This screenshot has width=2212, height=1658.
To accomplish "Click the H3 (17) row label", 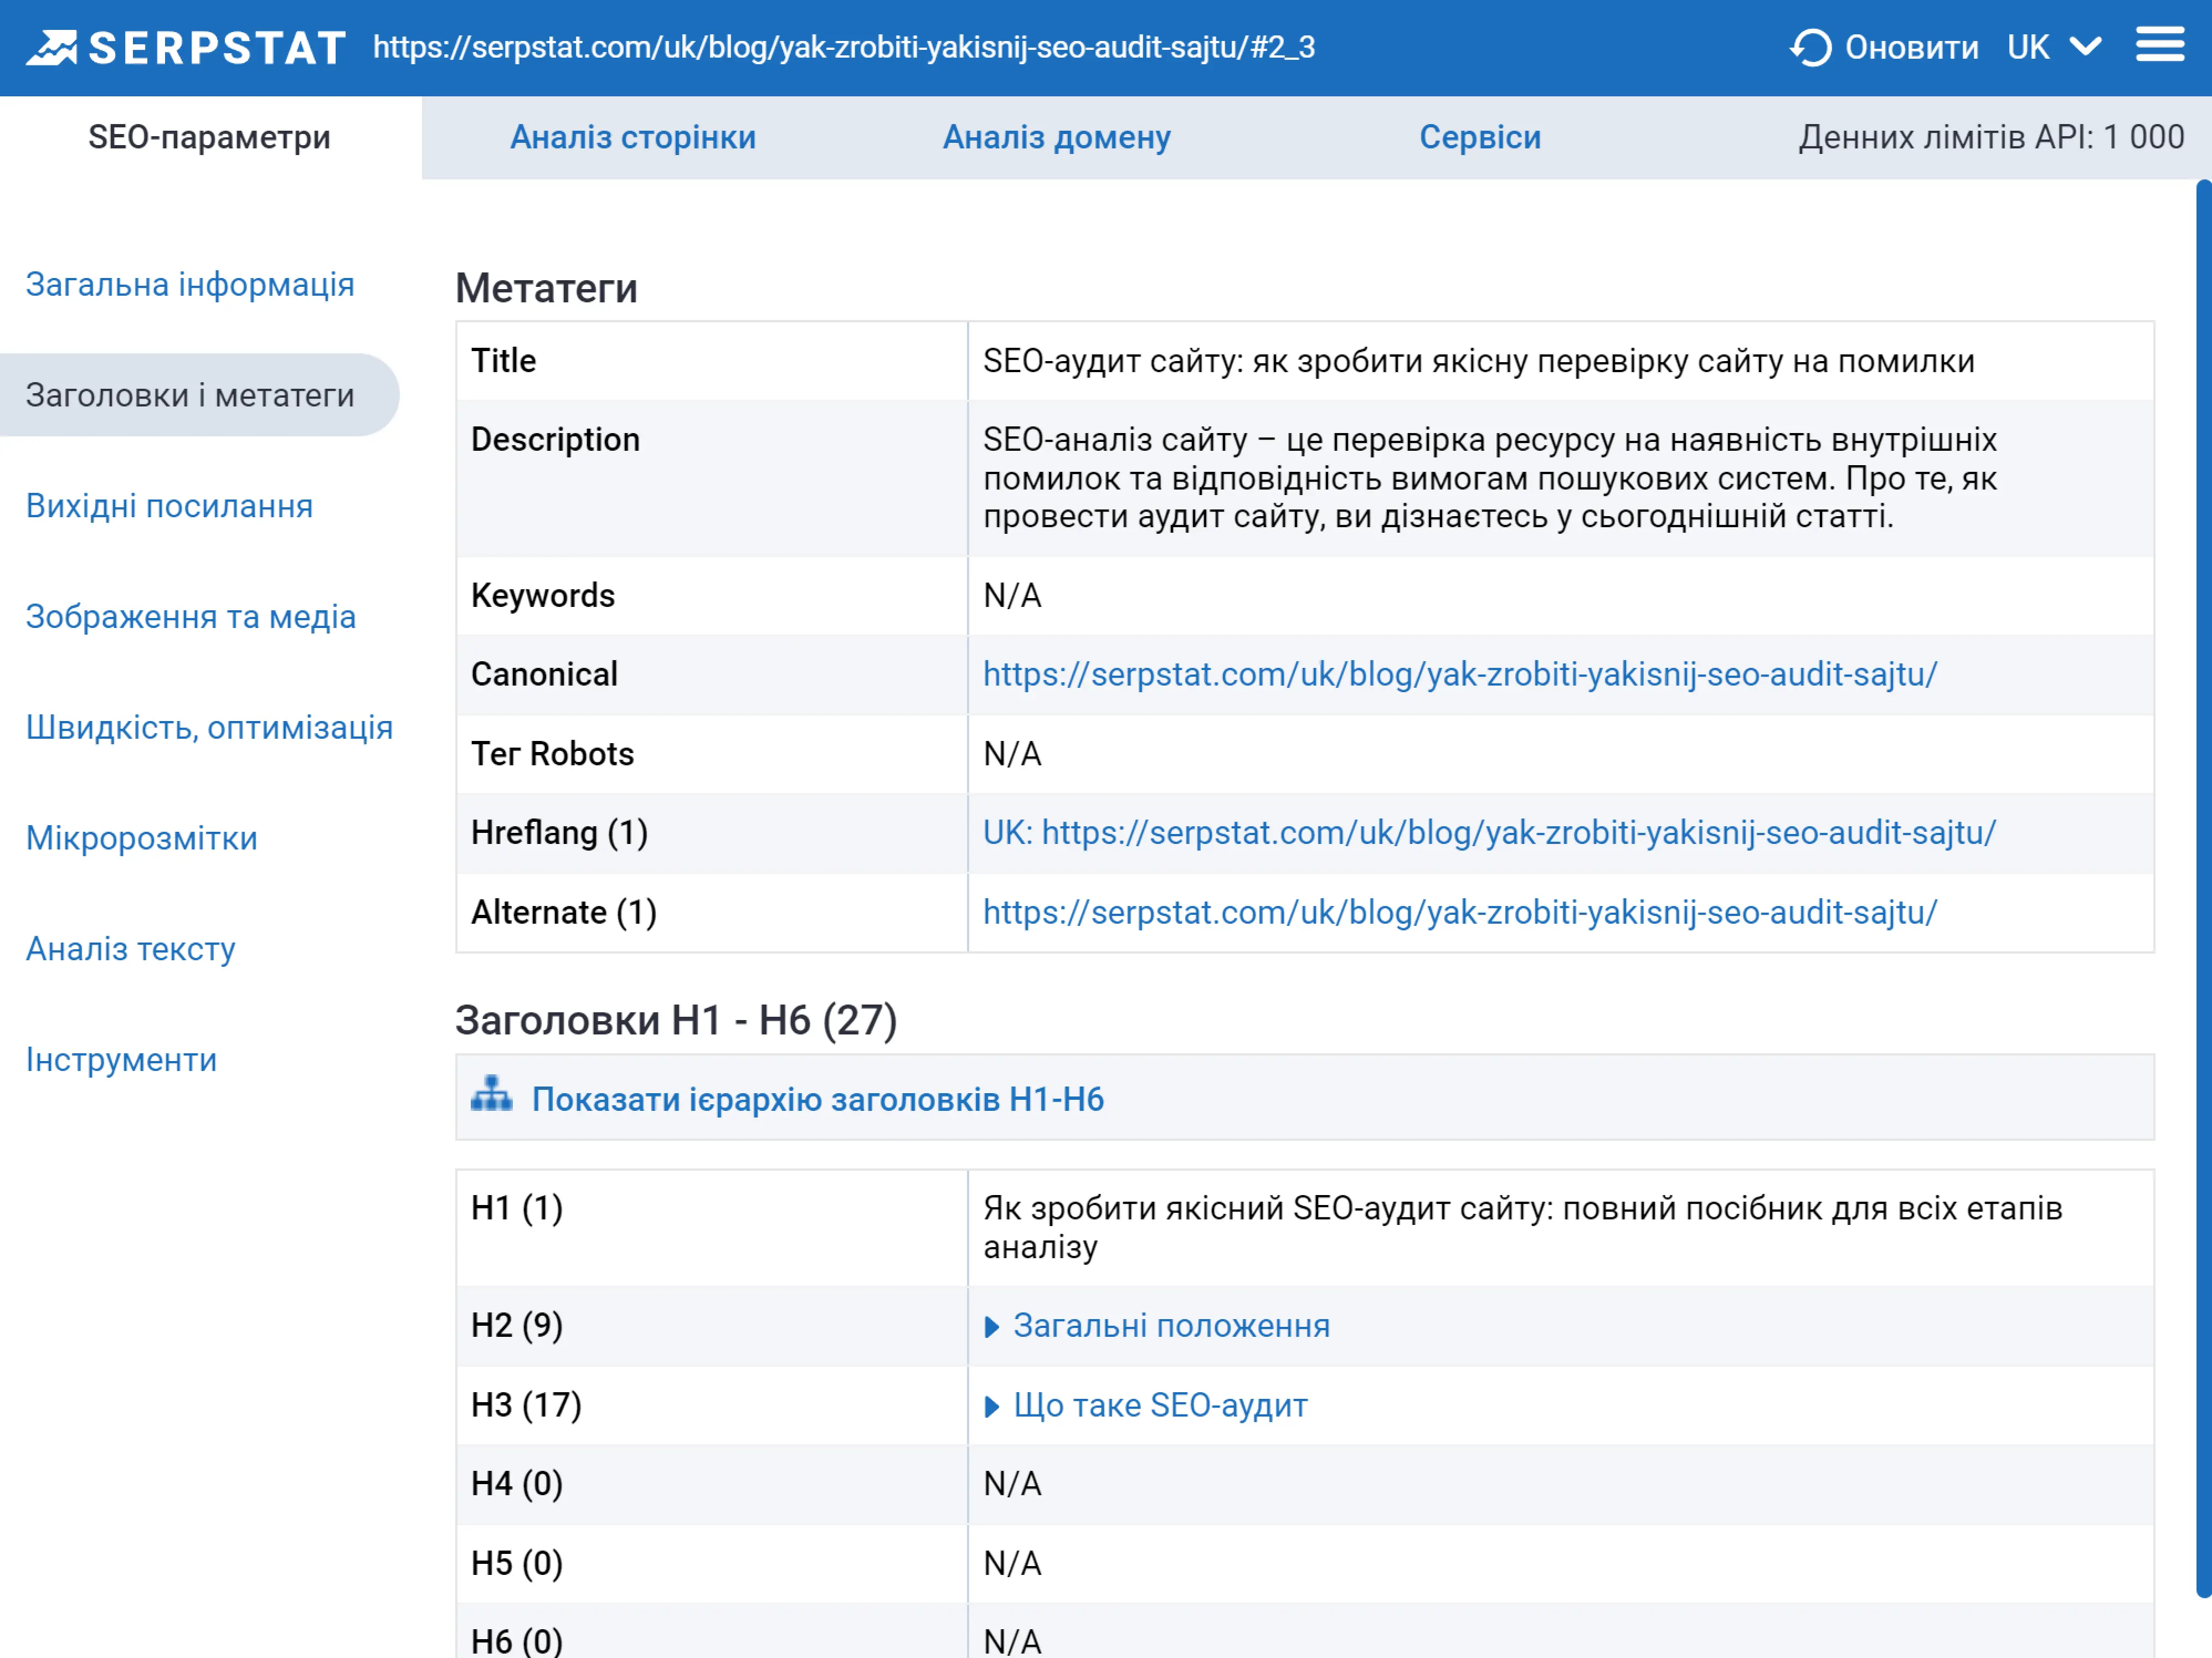I will 526,1405.
